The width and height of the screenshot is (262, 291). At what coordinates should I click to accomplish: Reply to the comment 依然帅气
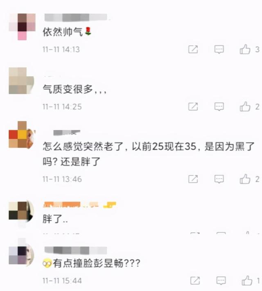pos(219,49)
